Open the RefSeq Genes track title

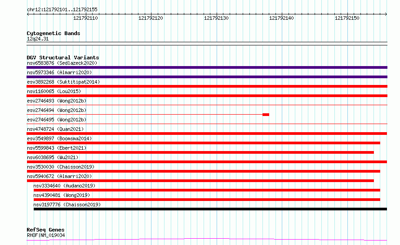(45, 230)
